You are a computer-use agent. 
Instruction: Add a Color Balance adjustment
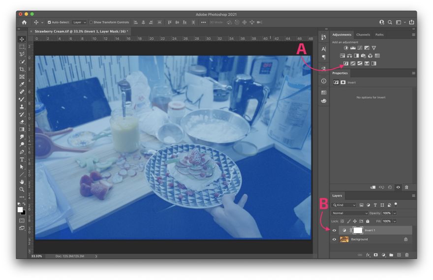(x=349, y=56)
